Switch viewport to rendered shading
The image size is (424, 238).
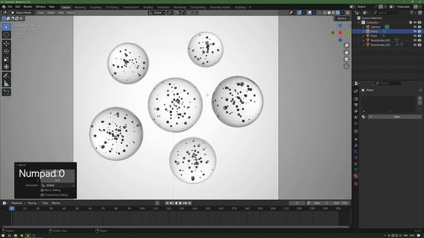click(338, 13)
